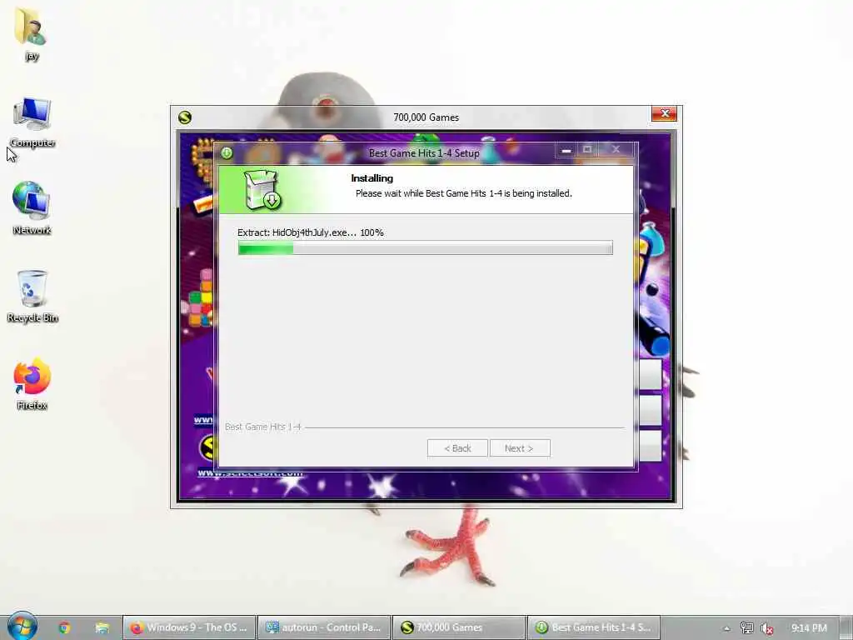Click the setup window title bar icon

[227, 153]
